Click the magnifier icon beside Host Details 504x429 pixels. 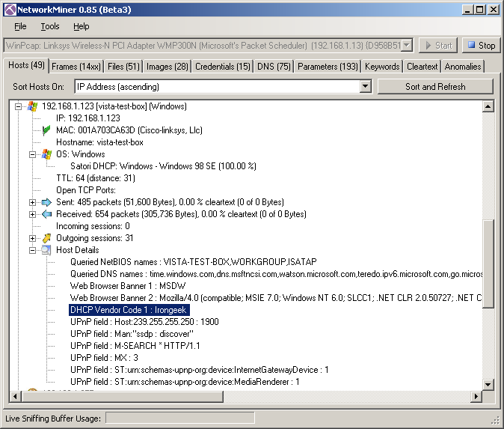point(46,250)
